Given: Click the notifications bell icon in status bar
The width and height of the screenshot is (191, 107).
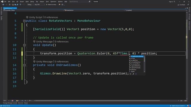Looking at the screenshot, I should pos(188,106).
